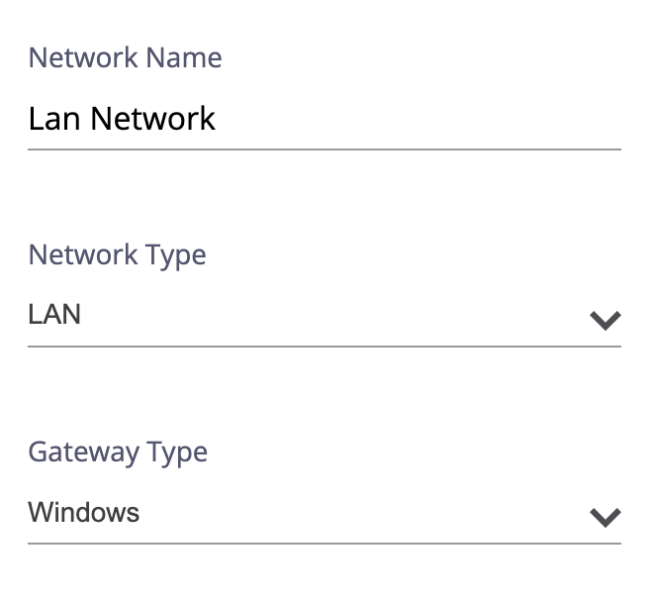Open the Gateway Type dropdown
The width and height of the screenshot is (653, 602).
324,514
